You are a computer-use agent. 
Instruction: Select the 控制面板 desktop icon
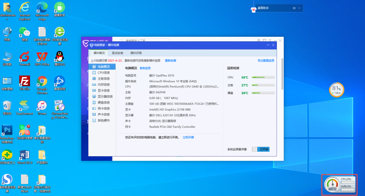7,83
